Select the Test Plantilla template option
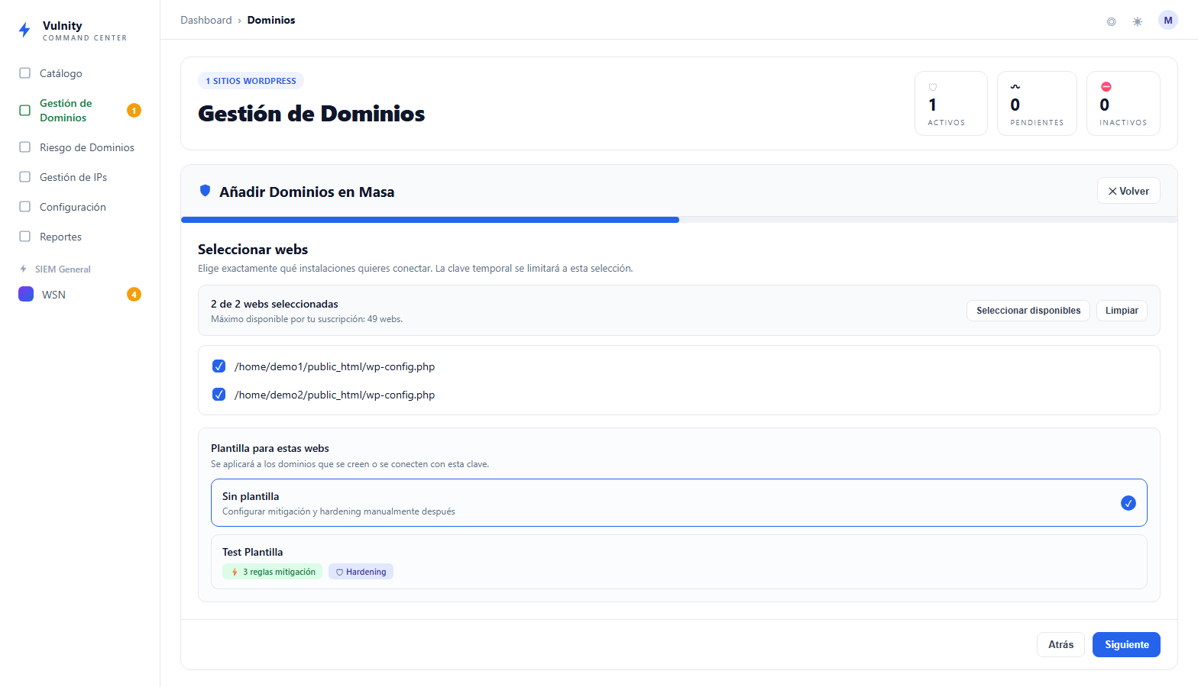 point(679,562)
